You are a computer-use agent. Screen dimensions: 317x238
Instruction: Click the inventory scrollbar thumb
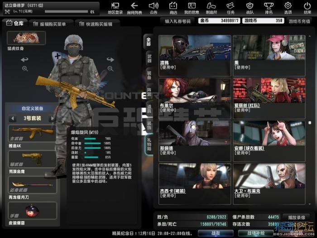(x=310, y=123)
